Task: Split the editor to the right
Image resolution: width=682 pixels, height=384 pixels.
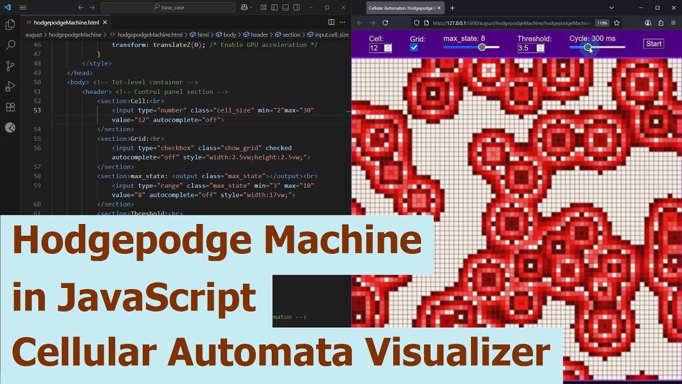Action: pos(331,22)
